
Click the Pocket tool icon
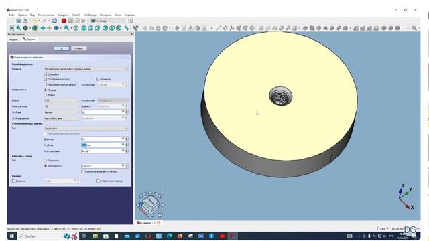305,28
